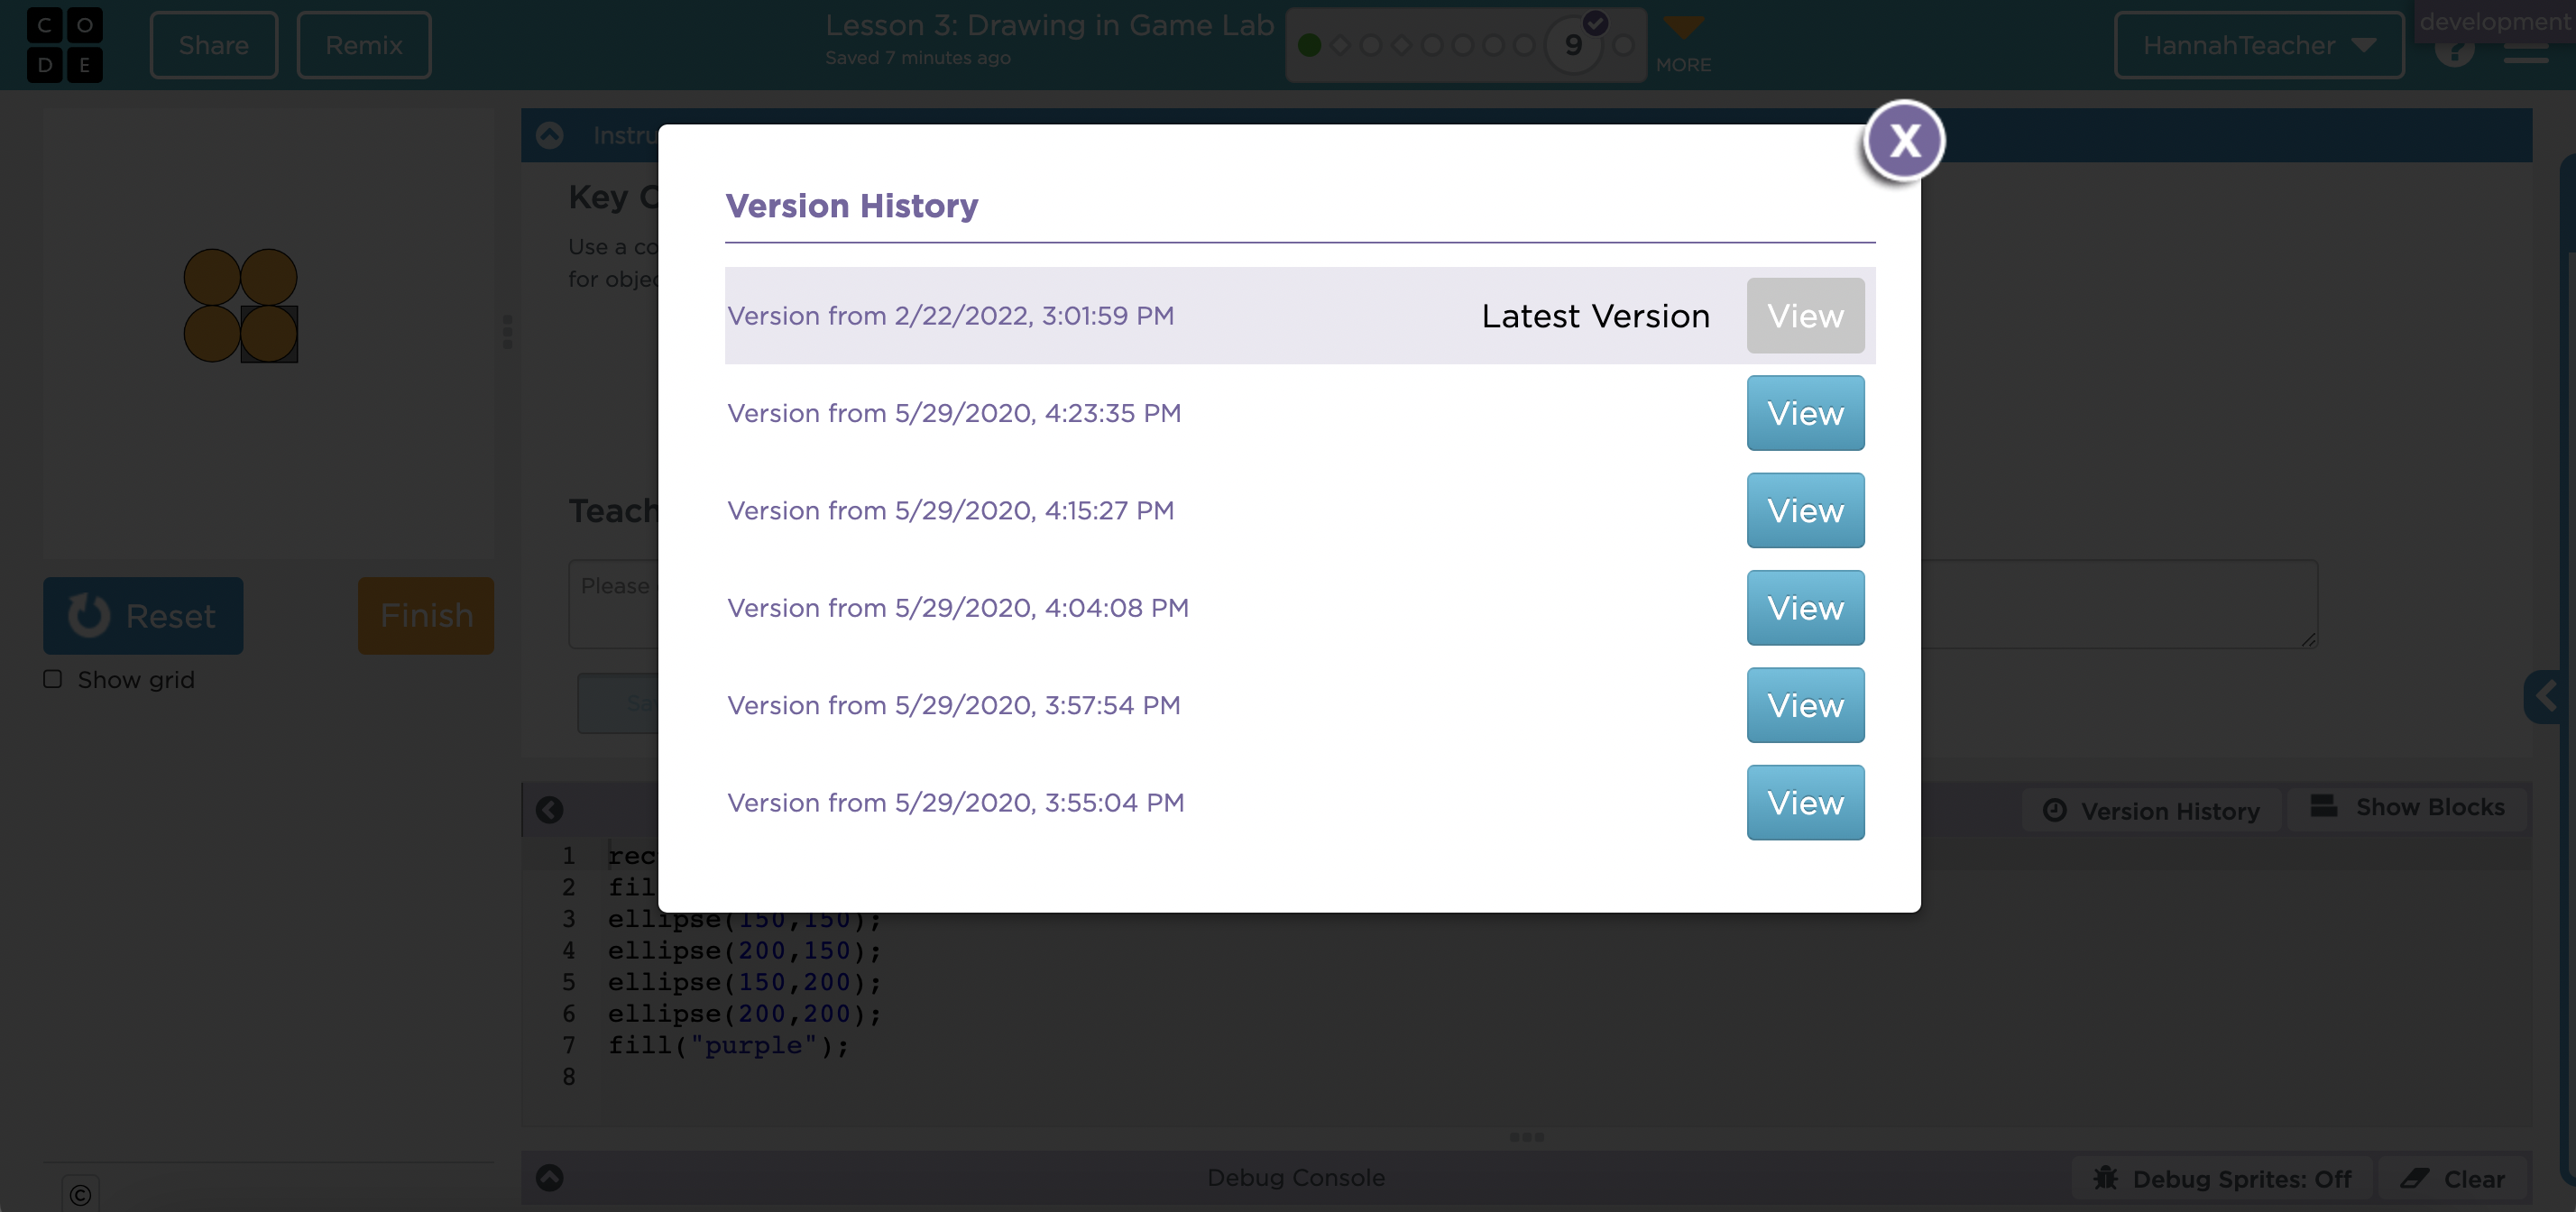The height and width of the screenshot is (1212, 2576).
Task: Select 'Version from 5/29/2020, 3:55:04 PM' text
Action: (x=956, y=803)
